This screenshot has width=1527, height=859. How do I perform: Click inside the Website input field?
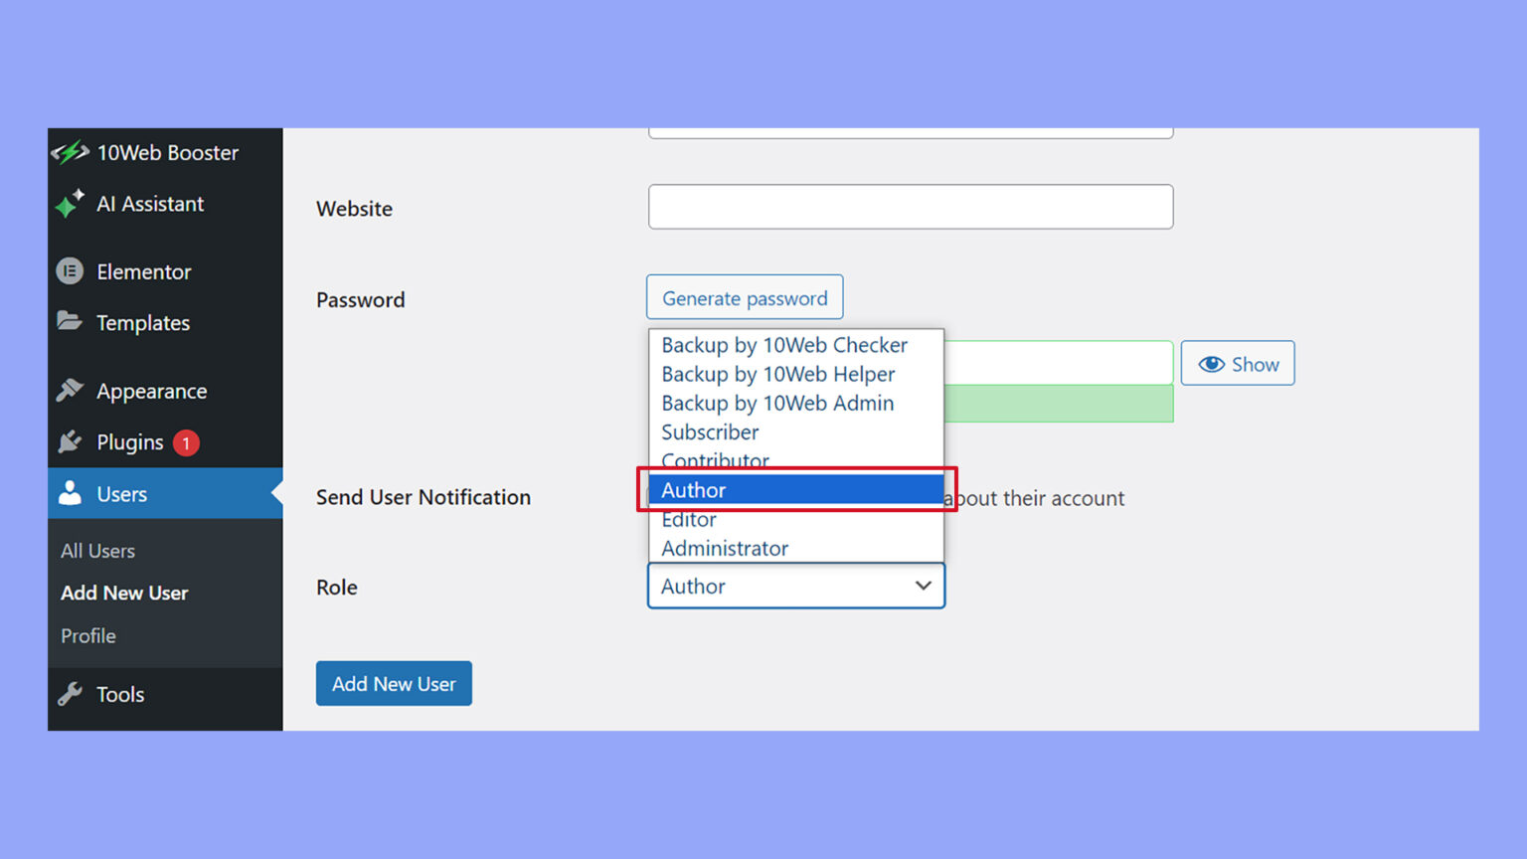click(910, 206)
